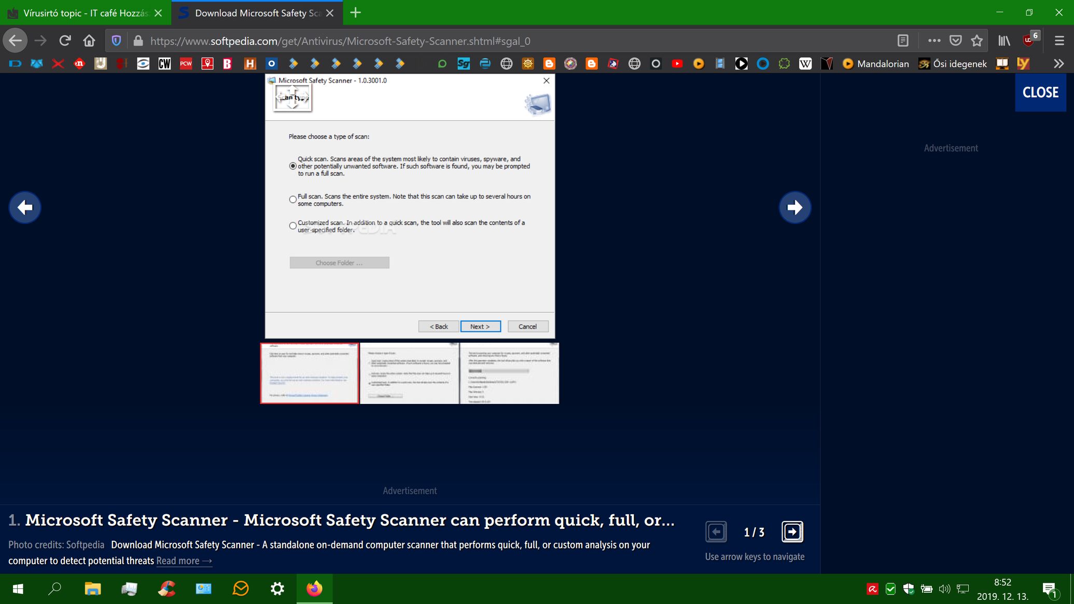This screenshot has width=1074, height=604.
Task: Select the Full scan radio button
Action: click(x=293, y=200)
